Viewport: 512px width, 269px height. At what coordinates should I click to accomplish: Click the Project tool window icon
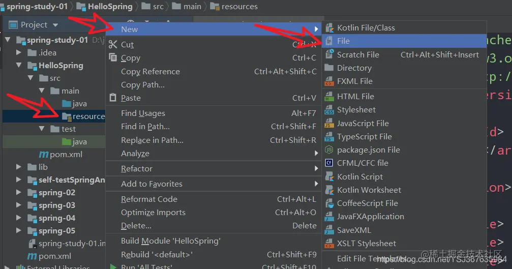pyautogui.click(x=13, y=25)
